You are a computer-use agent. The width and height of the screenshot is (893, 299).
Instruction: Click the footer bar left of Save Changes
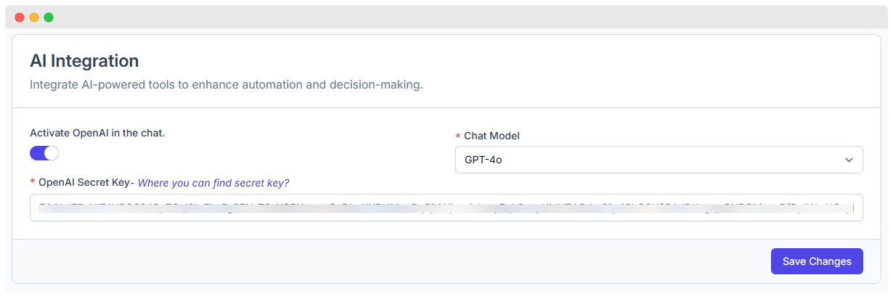click(363, 261)
